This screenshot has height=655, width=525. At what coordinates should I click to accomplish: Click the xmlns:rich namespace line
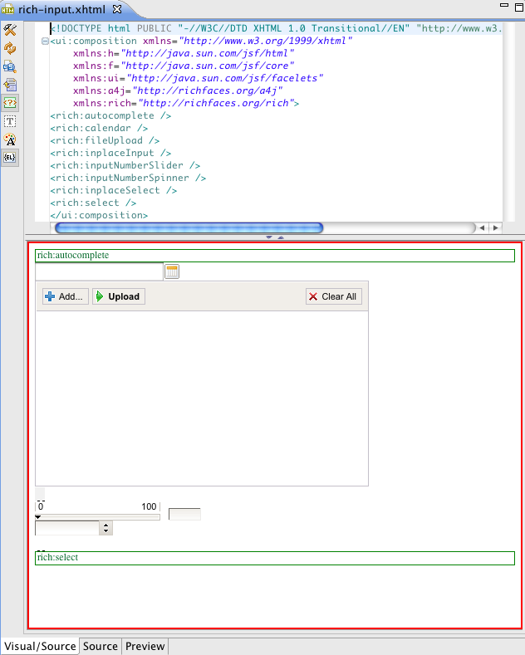pyautogui.click(x=186, y=103)
